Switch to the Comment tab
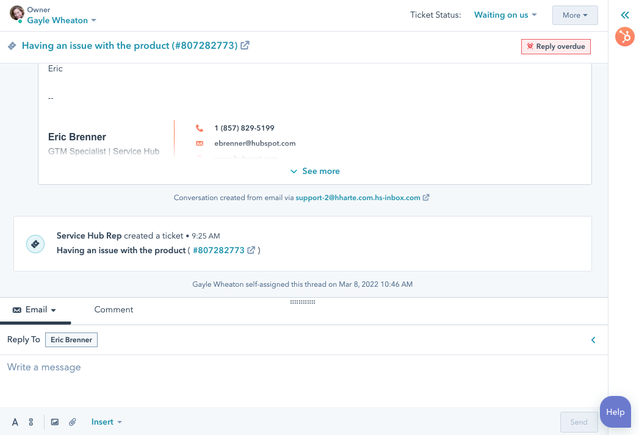The width and height of the screenshot is (639, 435). tap(114, 310)
